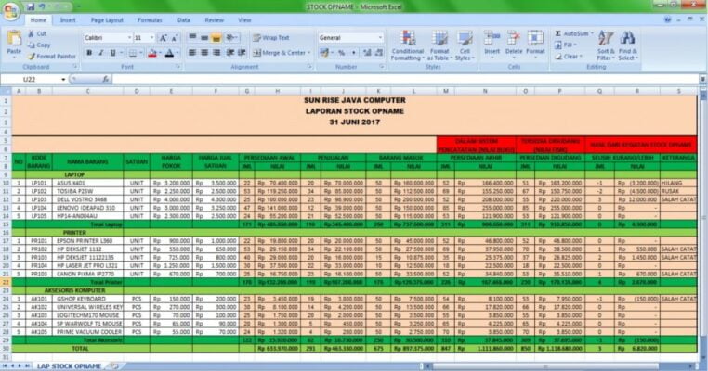Screen dimensions: 708x371
Task: Open the font name dropdown
Action: point(129,38)
